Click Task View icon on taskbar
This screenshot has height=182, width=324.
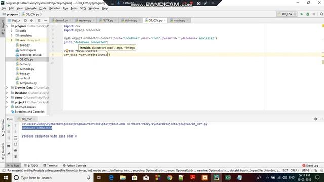click(99, 177)
